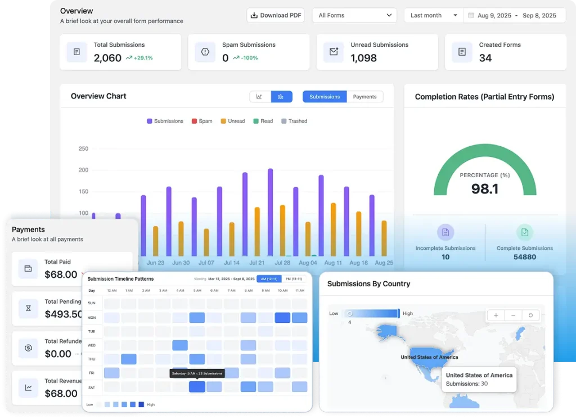Click the Download PDF button
This screenshot has width=576, height=419.
[x=275, y=15]
